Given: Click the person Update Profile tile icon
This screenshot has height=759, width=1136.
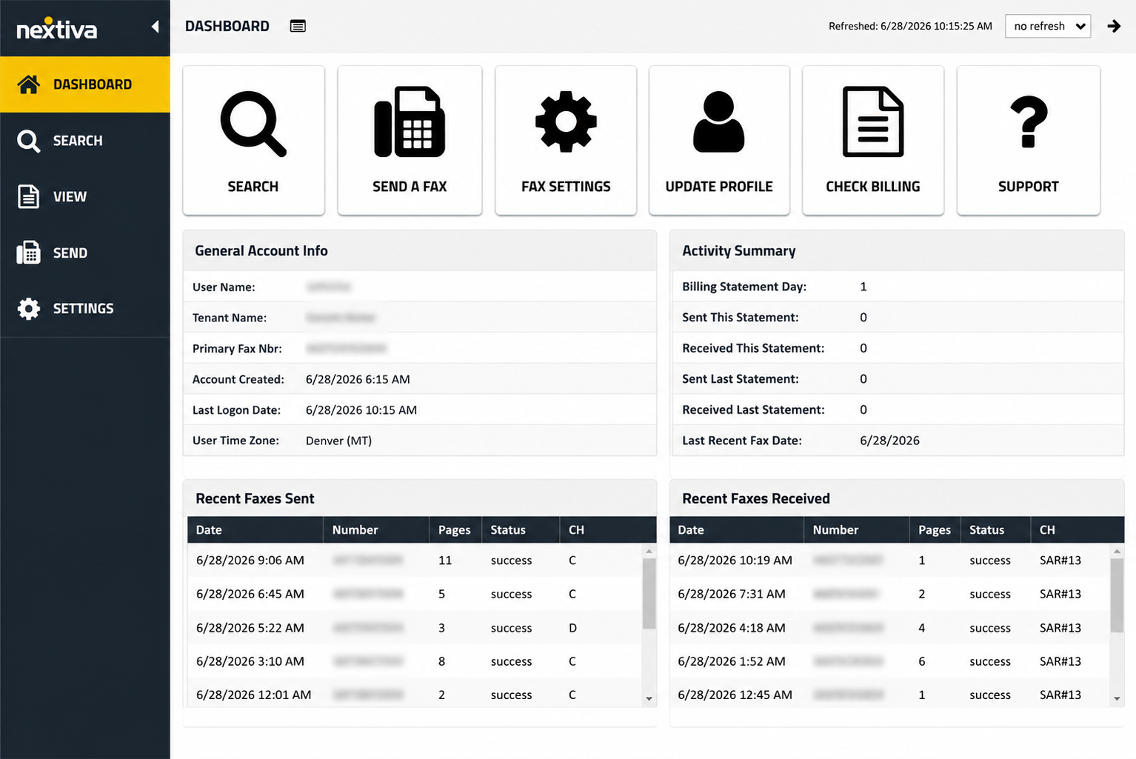Looking at the screenshot, I should click(x=718, y=121).
